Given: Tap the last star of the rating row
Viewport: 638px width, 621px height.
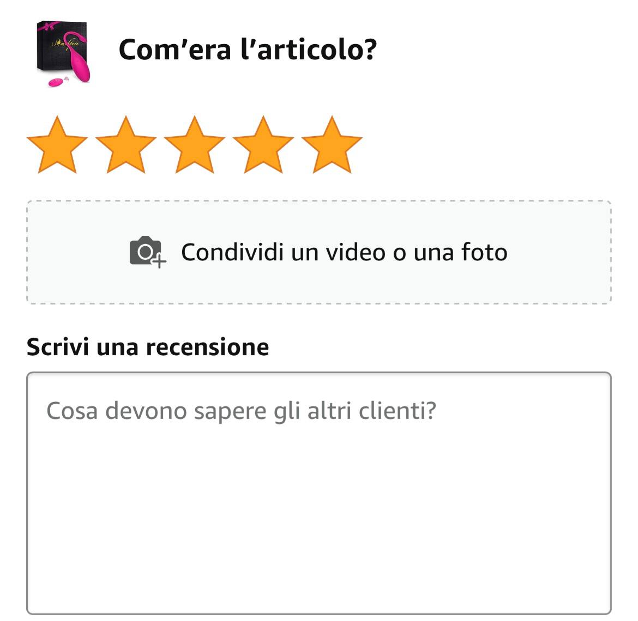Looking at the screenshot, I should (332, 145).
